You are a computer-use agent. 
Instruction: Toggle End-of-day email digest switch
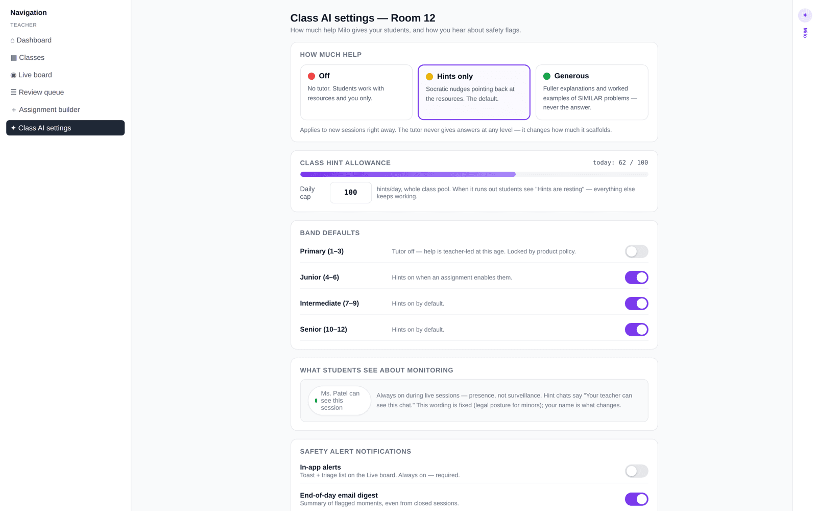(x=636, y=499)
